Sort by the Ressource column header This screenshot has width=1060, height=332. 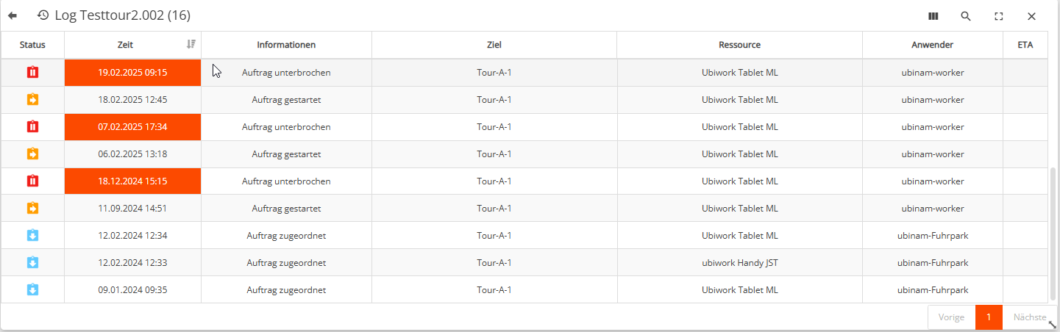[739, 46]
